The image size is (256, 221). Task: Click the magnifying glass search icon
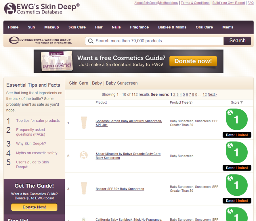[x=91, y=41]
